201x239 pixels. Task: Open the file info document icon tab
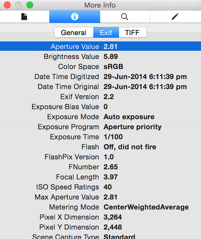coord(24,16)
